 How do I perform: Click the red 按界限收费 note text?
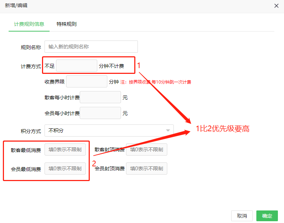(x=155, y=82)
